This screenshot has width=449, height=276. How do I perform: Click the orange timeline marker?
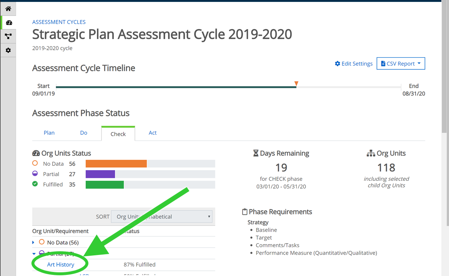point(296,84)
